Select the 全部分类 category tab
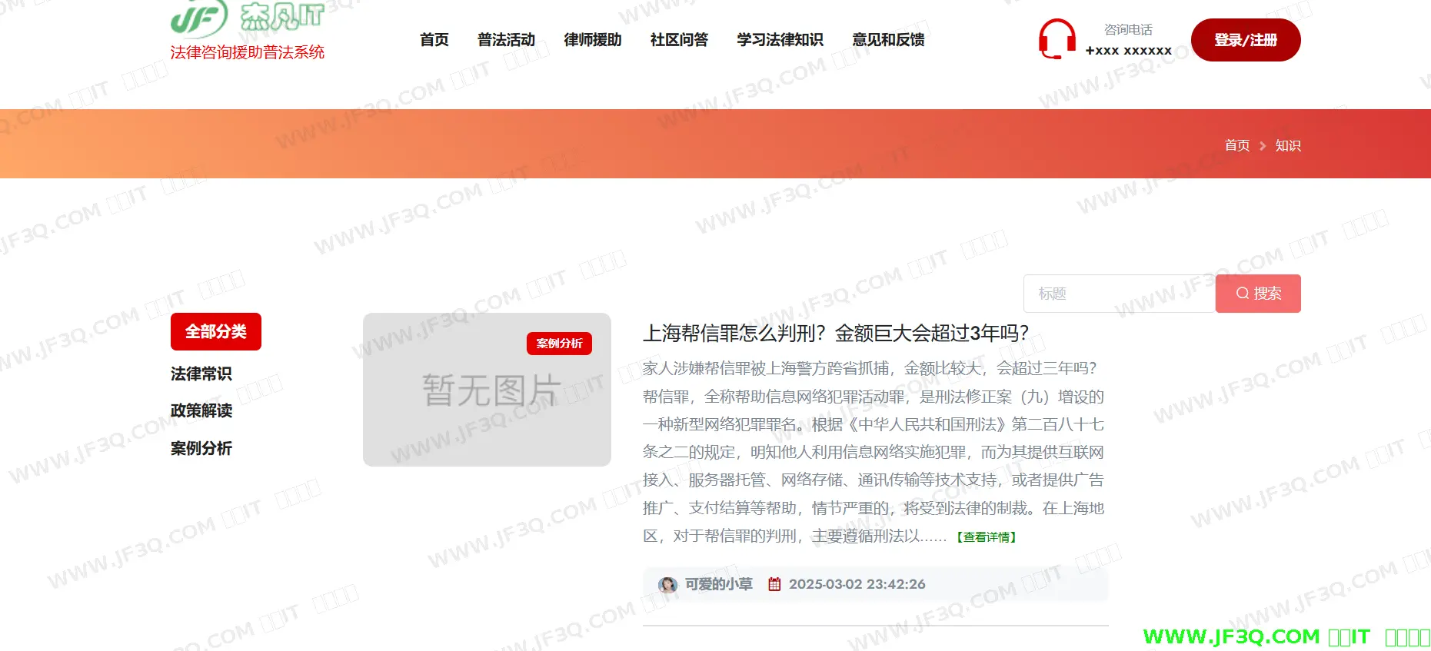 216,332
